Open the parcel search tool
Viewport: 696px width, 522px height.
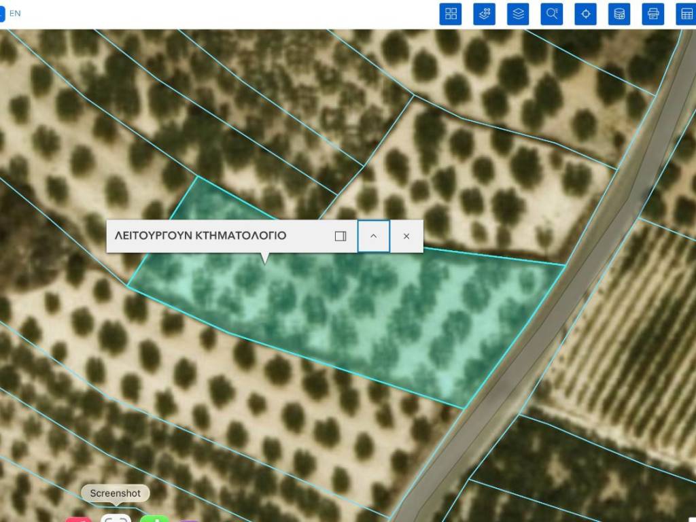pyautogui.click(x=552, y=14)
